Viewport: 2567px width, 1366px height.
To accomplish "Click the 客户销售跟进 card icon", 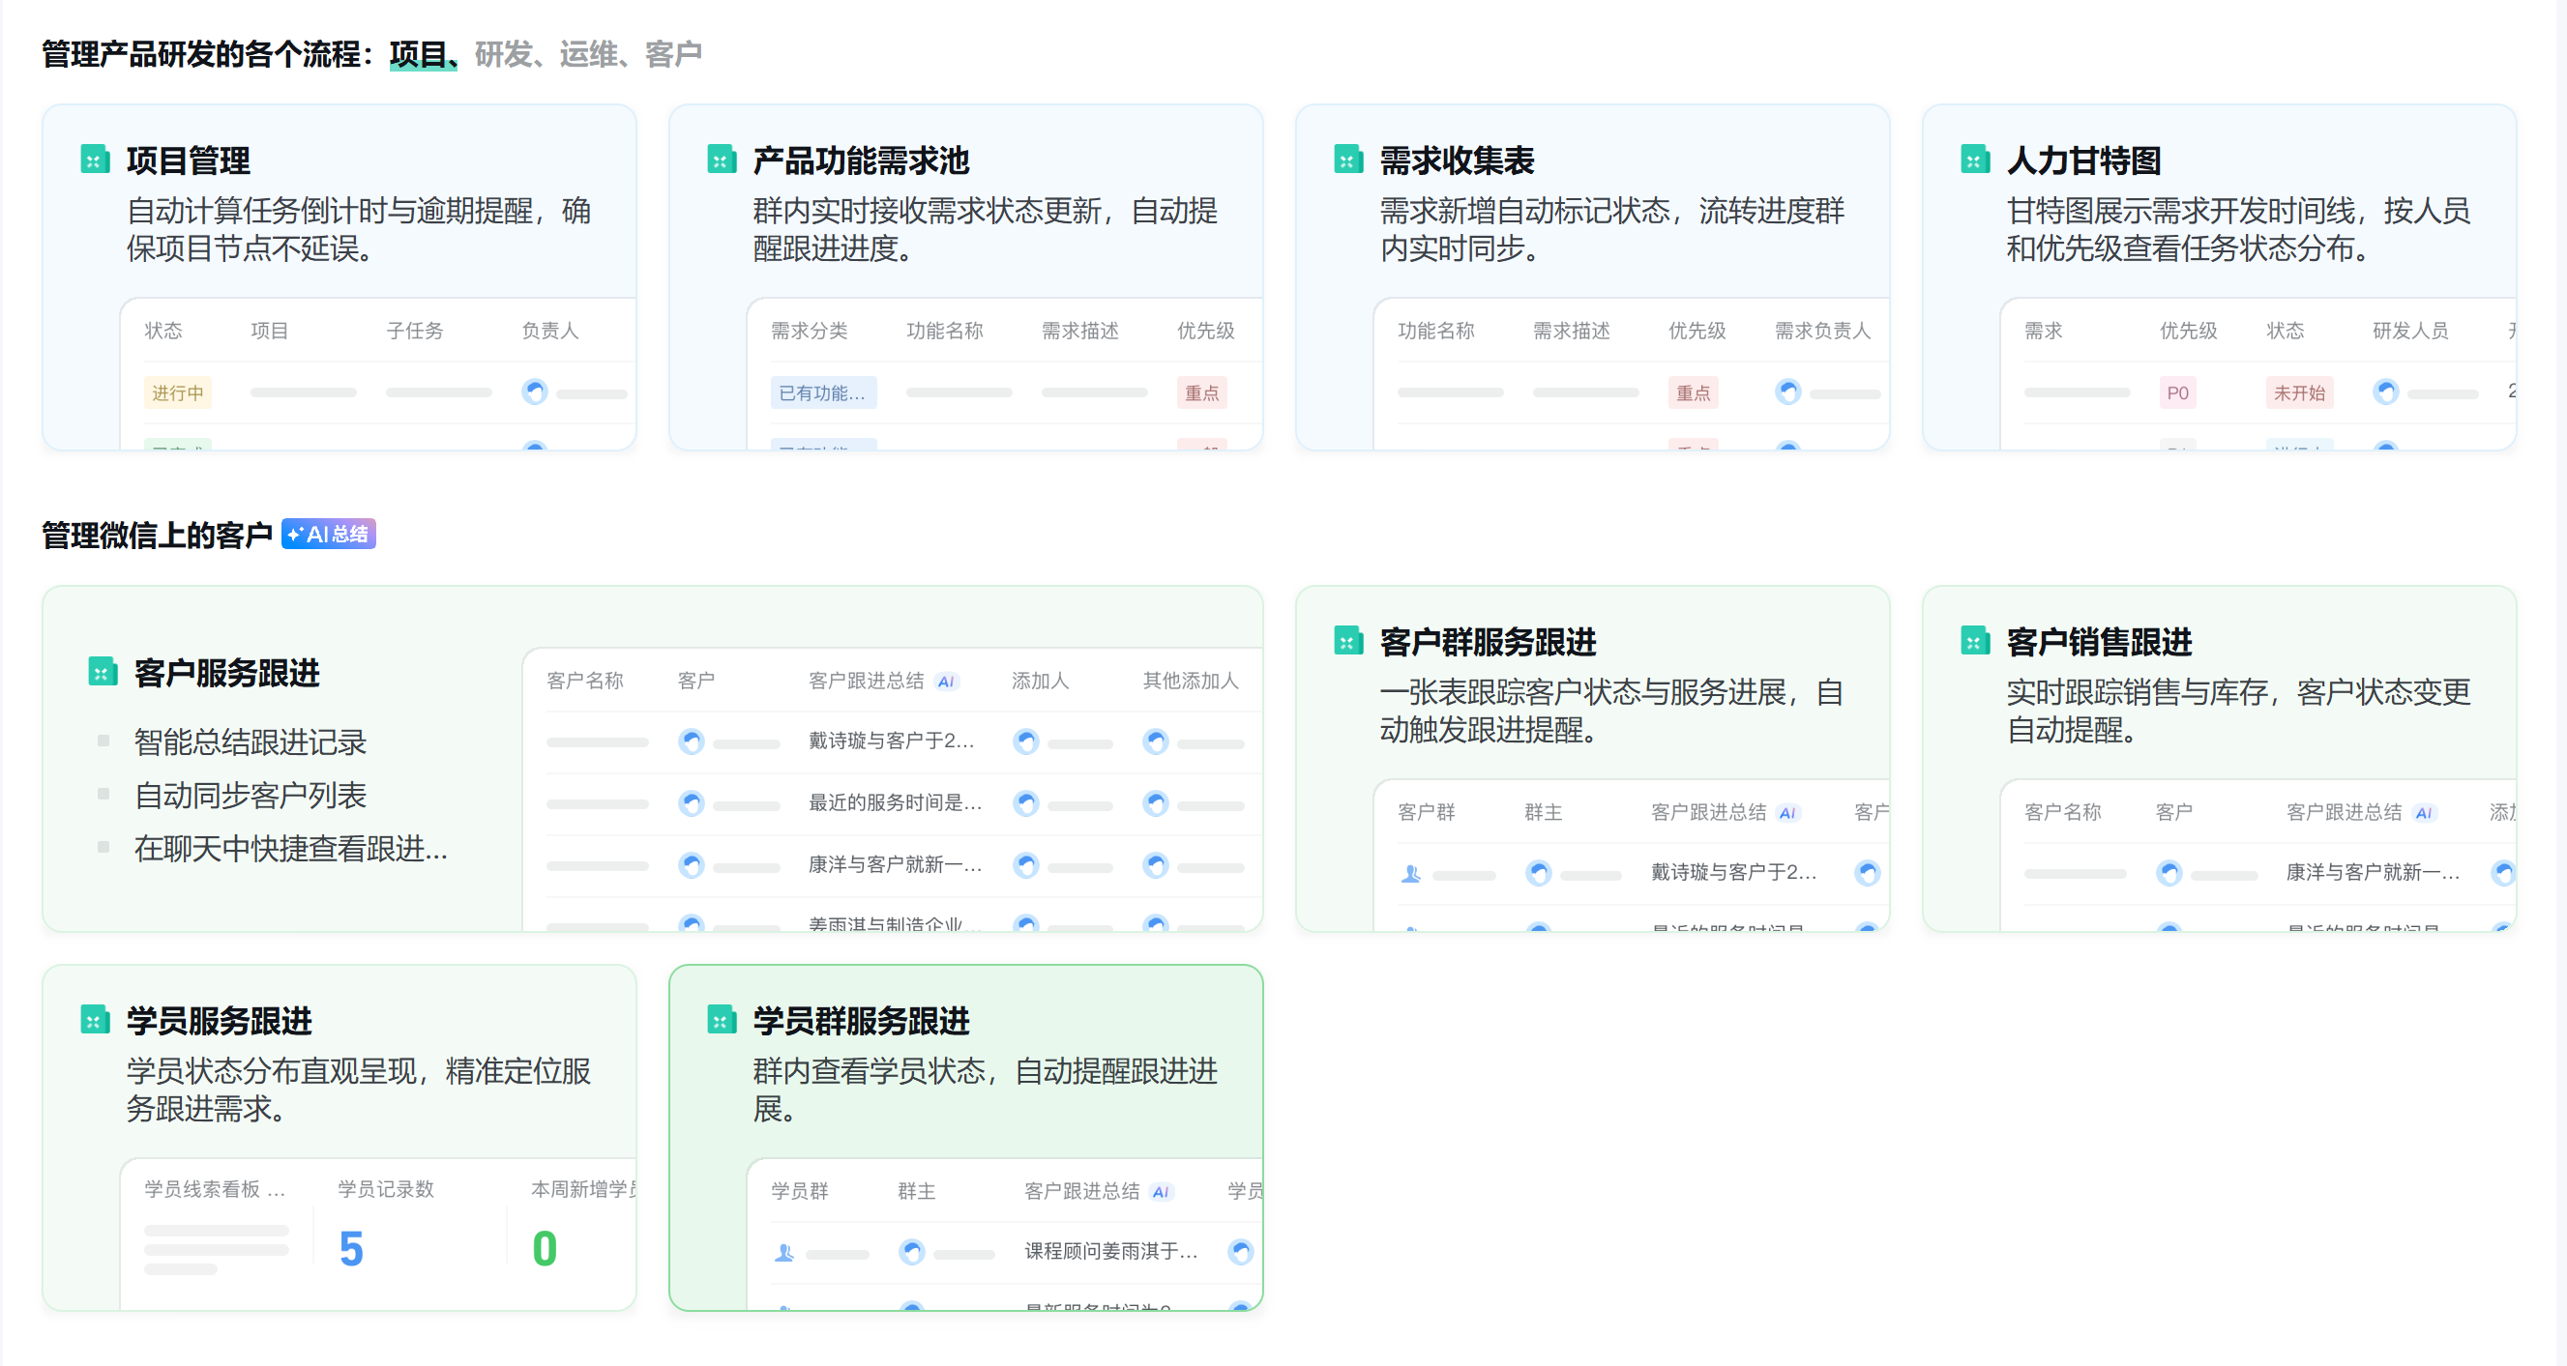I will point(1975,641).
